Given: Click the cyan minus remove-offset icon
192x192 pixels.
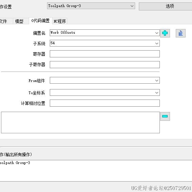Looking at the screenshot, I should click(x=165, y=116).
